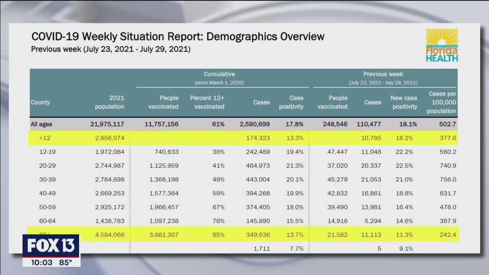This screenshot has width=489, height=275.
Task: Click the 1,368,198 vaccinated cell
Action: [x=164, y=179]
